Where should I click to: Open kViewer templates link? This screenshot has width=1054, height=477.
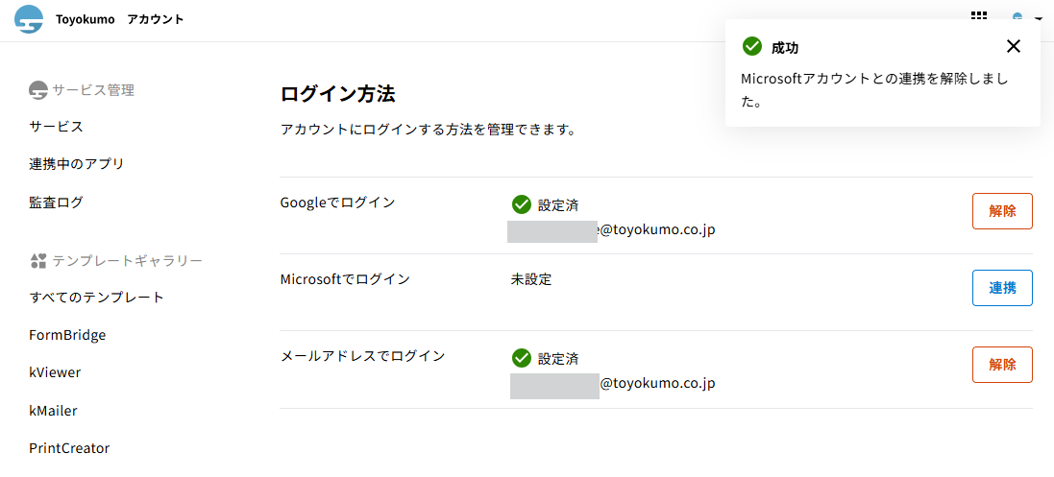pos(55,372)
